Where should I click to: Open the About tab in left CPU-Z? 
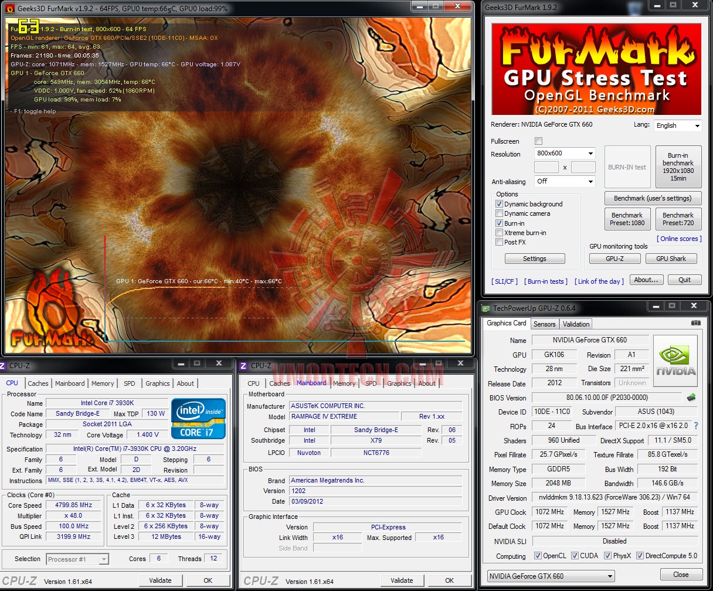click(x=185, y=383)
